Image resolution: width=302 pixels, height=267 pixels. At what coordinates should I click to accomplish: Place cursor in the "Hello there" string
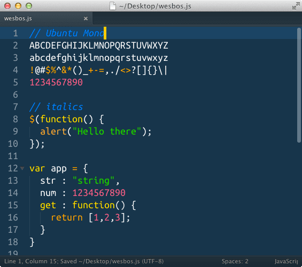coord(107,131)
